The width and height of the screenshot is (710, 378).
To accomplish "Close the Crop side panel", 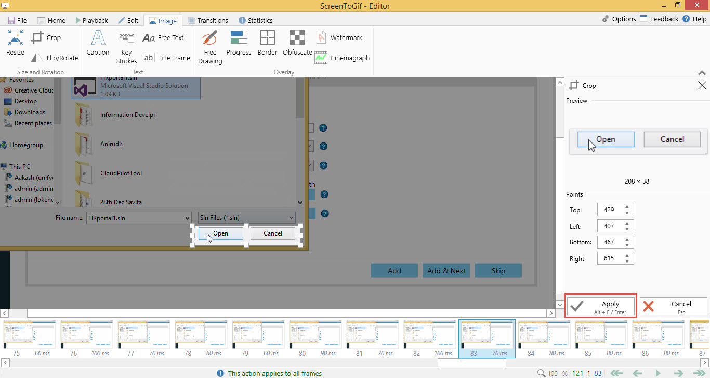I will click(x=702, y=86).
